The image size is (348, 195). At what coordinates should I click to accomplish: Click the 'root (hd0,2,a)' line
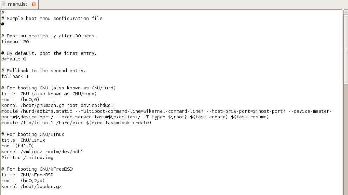(x=23, y=181)
